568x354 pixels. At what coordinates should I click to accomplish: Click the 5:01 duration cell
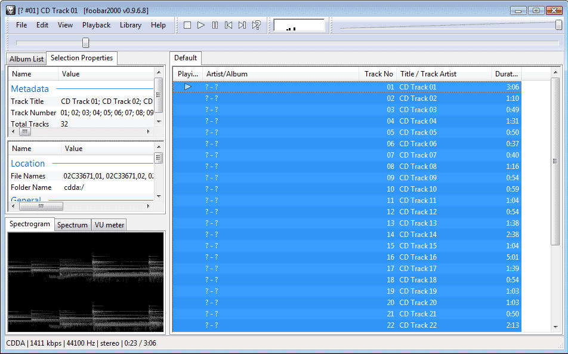[x=512, y=257]
